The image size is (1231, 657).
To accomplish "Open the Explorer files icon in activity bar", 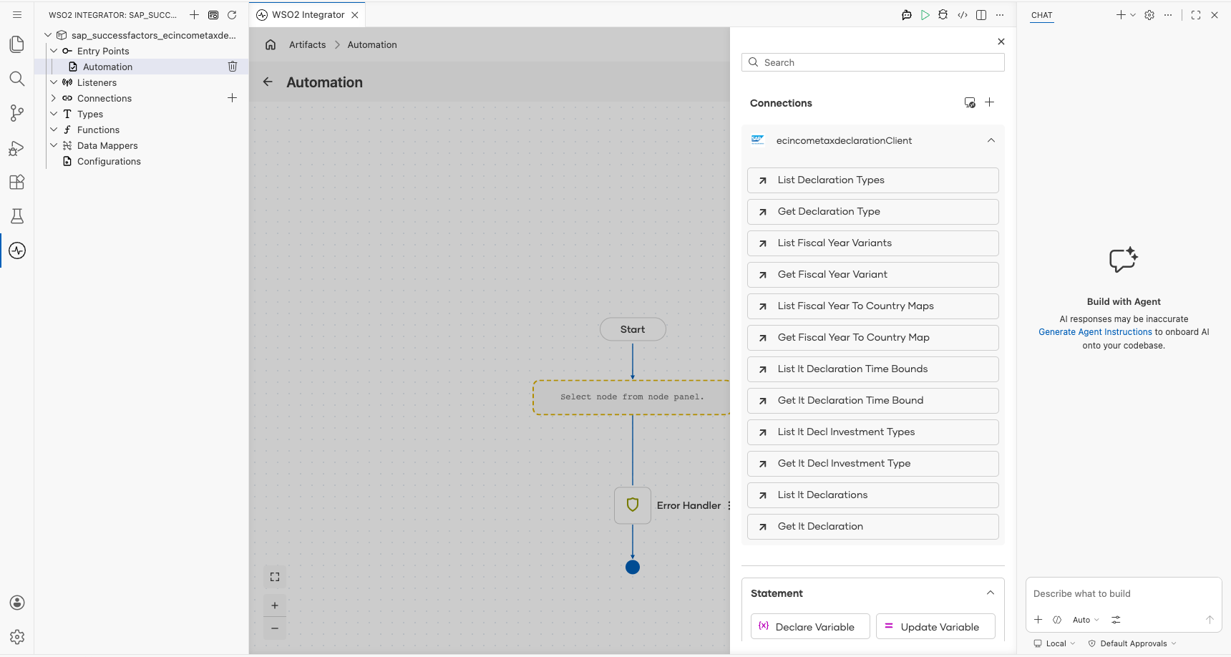I will click(x=17, y=44).
